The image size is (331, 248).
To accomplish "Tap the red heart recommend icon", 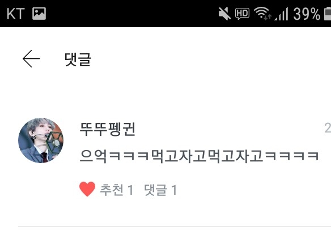I will [x=87, y=189].
